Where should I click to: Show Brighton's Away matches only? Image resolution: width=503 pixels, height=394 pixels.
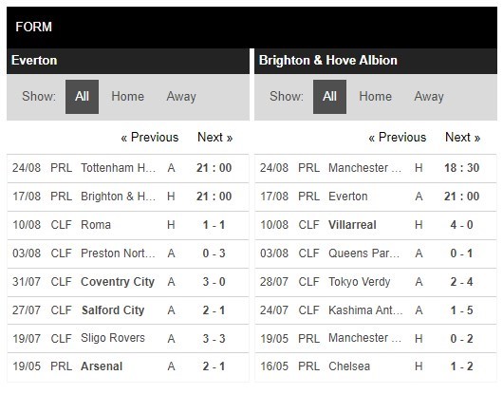(429, 97)
